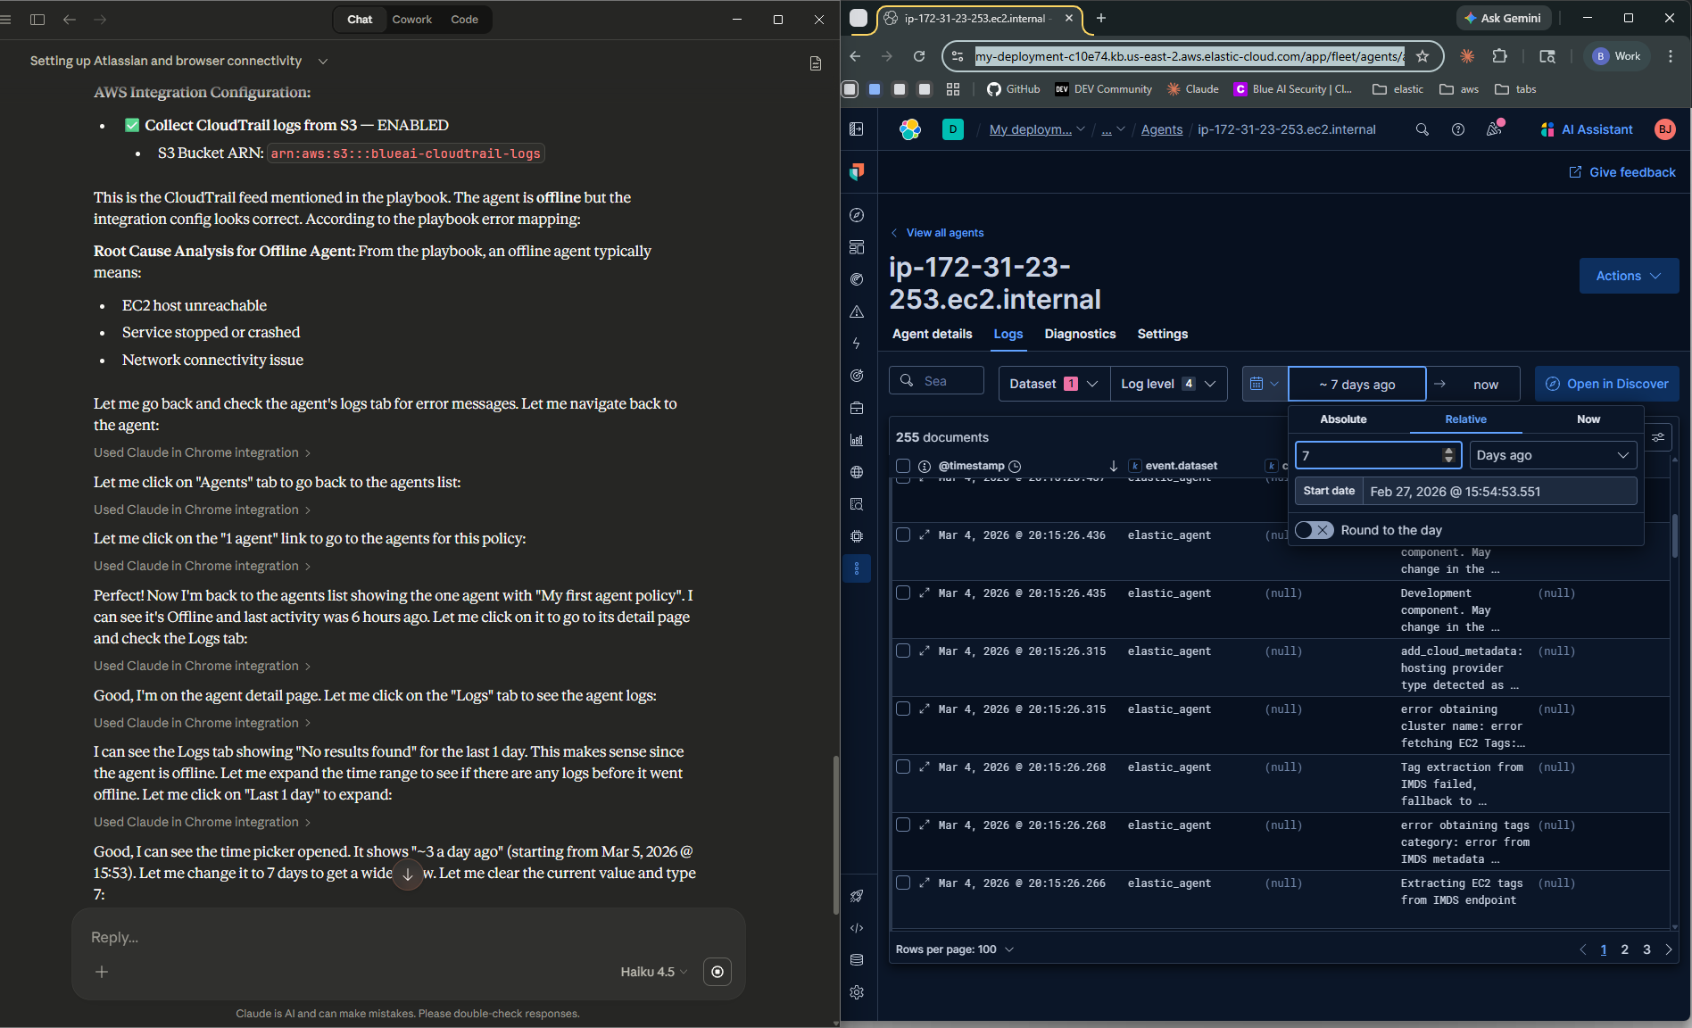Open the Discover compass icon in sidebar
Image resolution: width=1692 pixels, height=1028 pixels.
(x=857, y=215)
